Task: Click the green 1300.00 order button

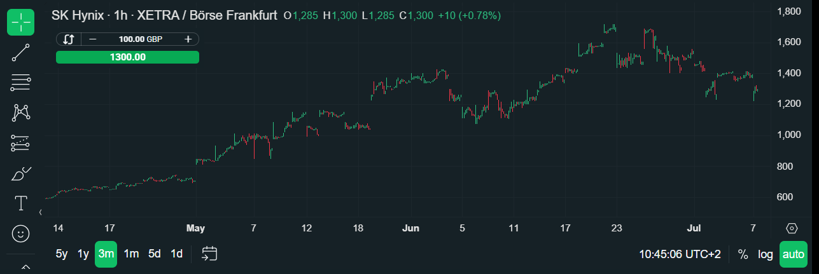Action: point(127,57)
